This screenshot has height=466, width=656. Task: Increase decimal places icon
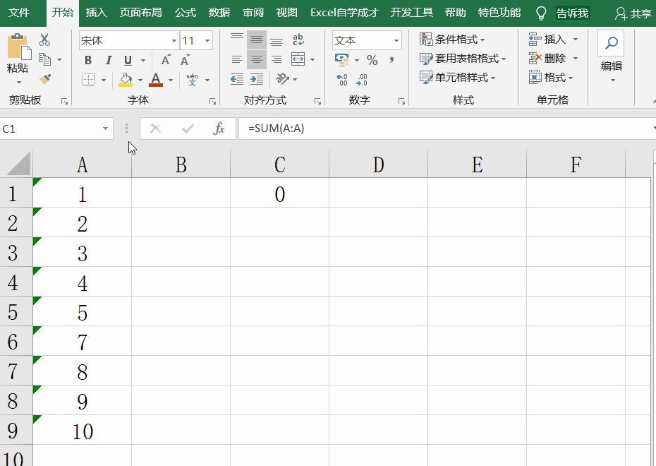pyautogui.click(x=342, y=80)
